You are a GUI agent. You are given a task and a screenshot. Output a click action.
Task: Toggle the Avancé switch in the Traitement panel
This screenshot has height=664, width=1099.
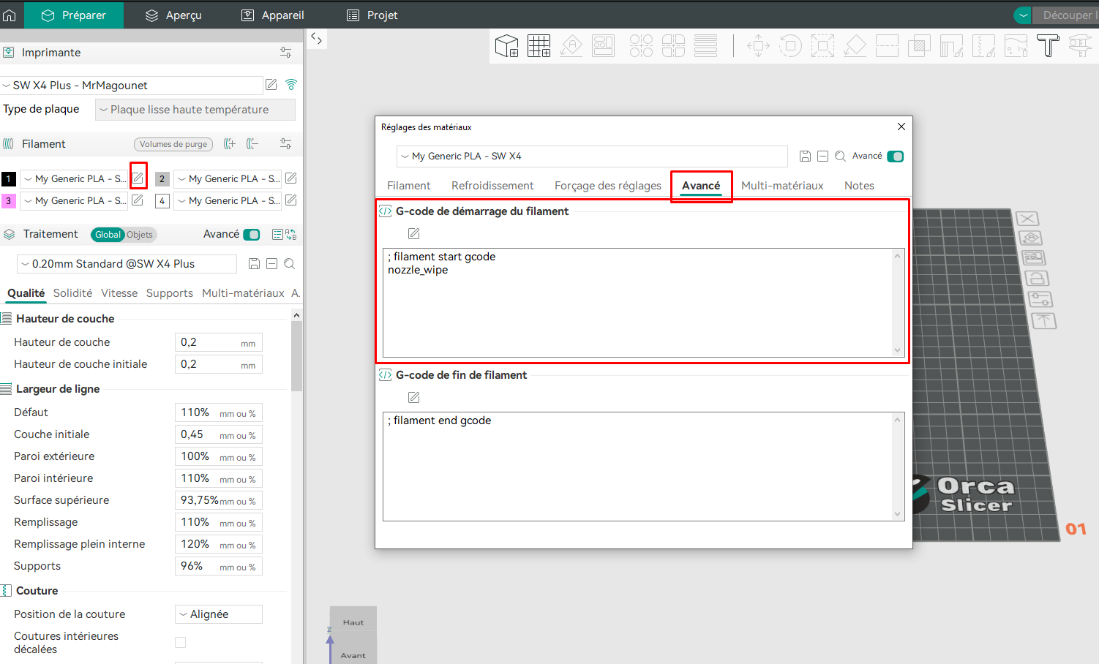[x=251, y=235]
